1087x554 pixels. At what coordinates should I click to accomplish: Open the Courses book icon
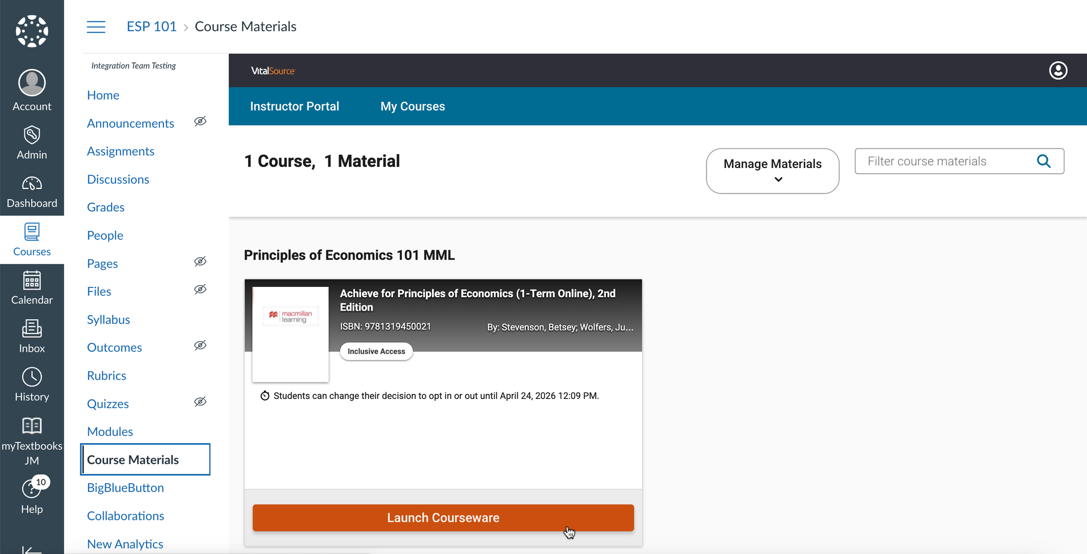[32, 232]
